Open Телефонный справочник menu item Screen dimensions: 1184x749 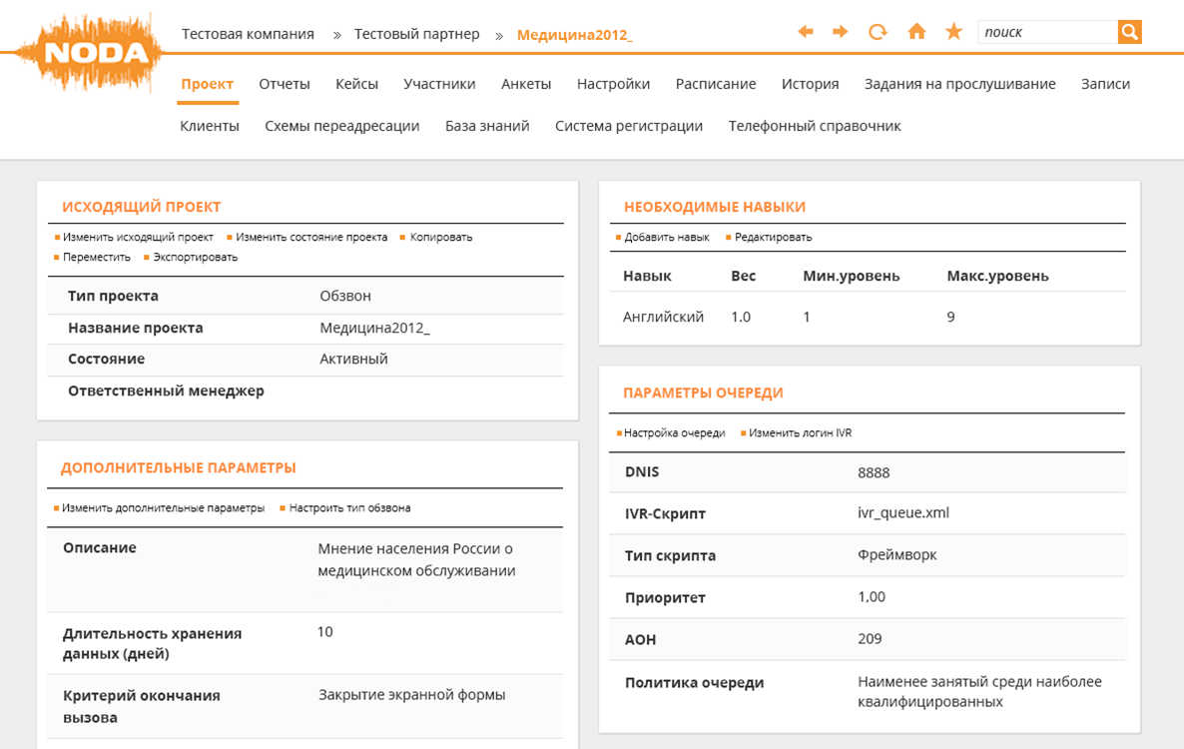pos(815,126)
